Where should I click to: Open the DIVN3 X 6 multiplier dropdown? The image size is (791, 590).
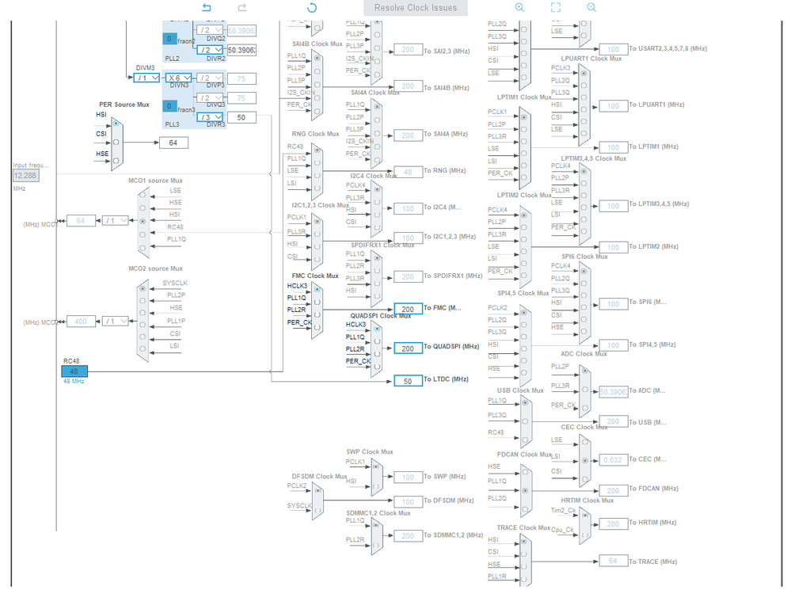coord(179,78)
